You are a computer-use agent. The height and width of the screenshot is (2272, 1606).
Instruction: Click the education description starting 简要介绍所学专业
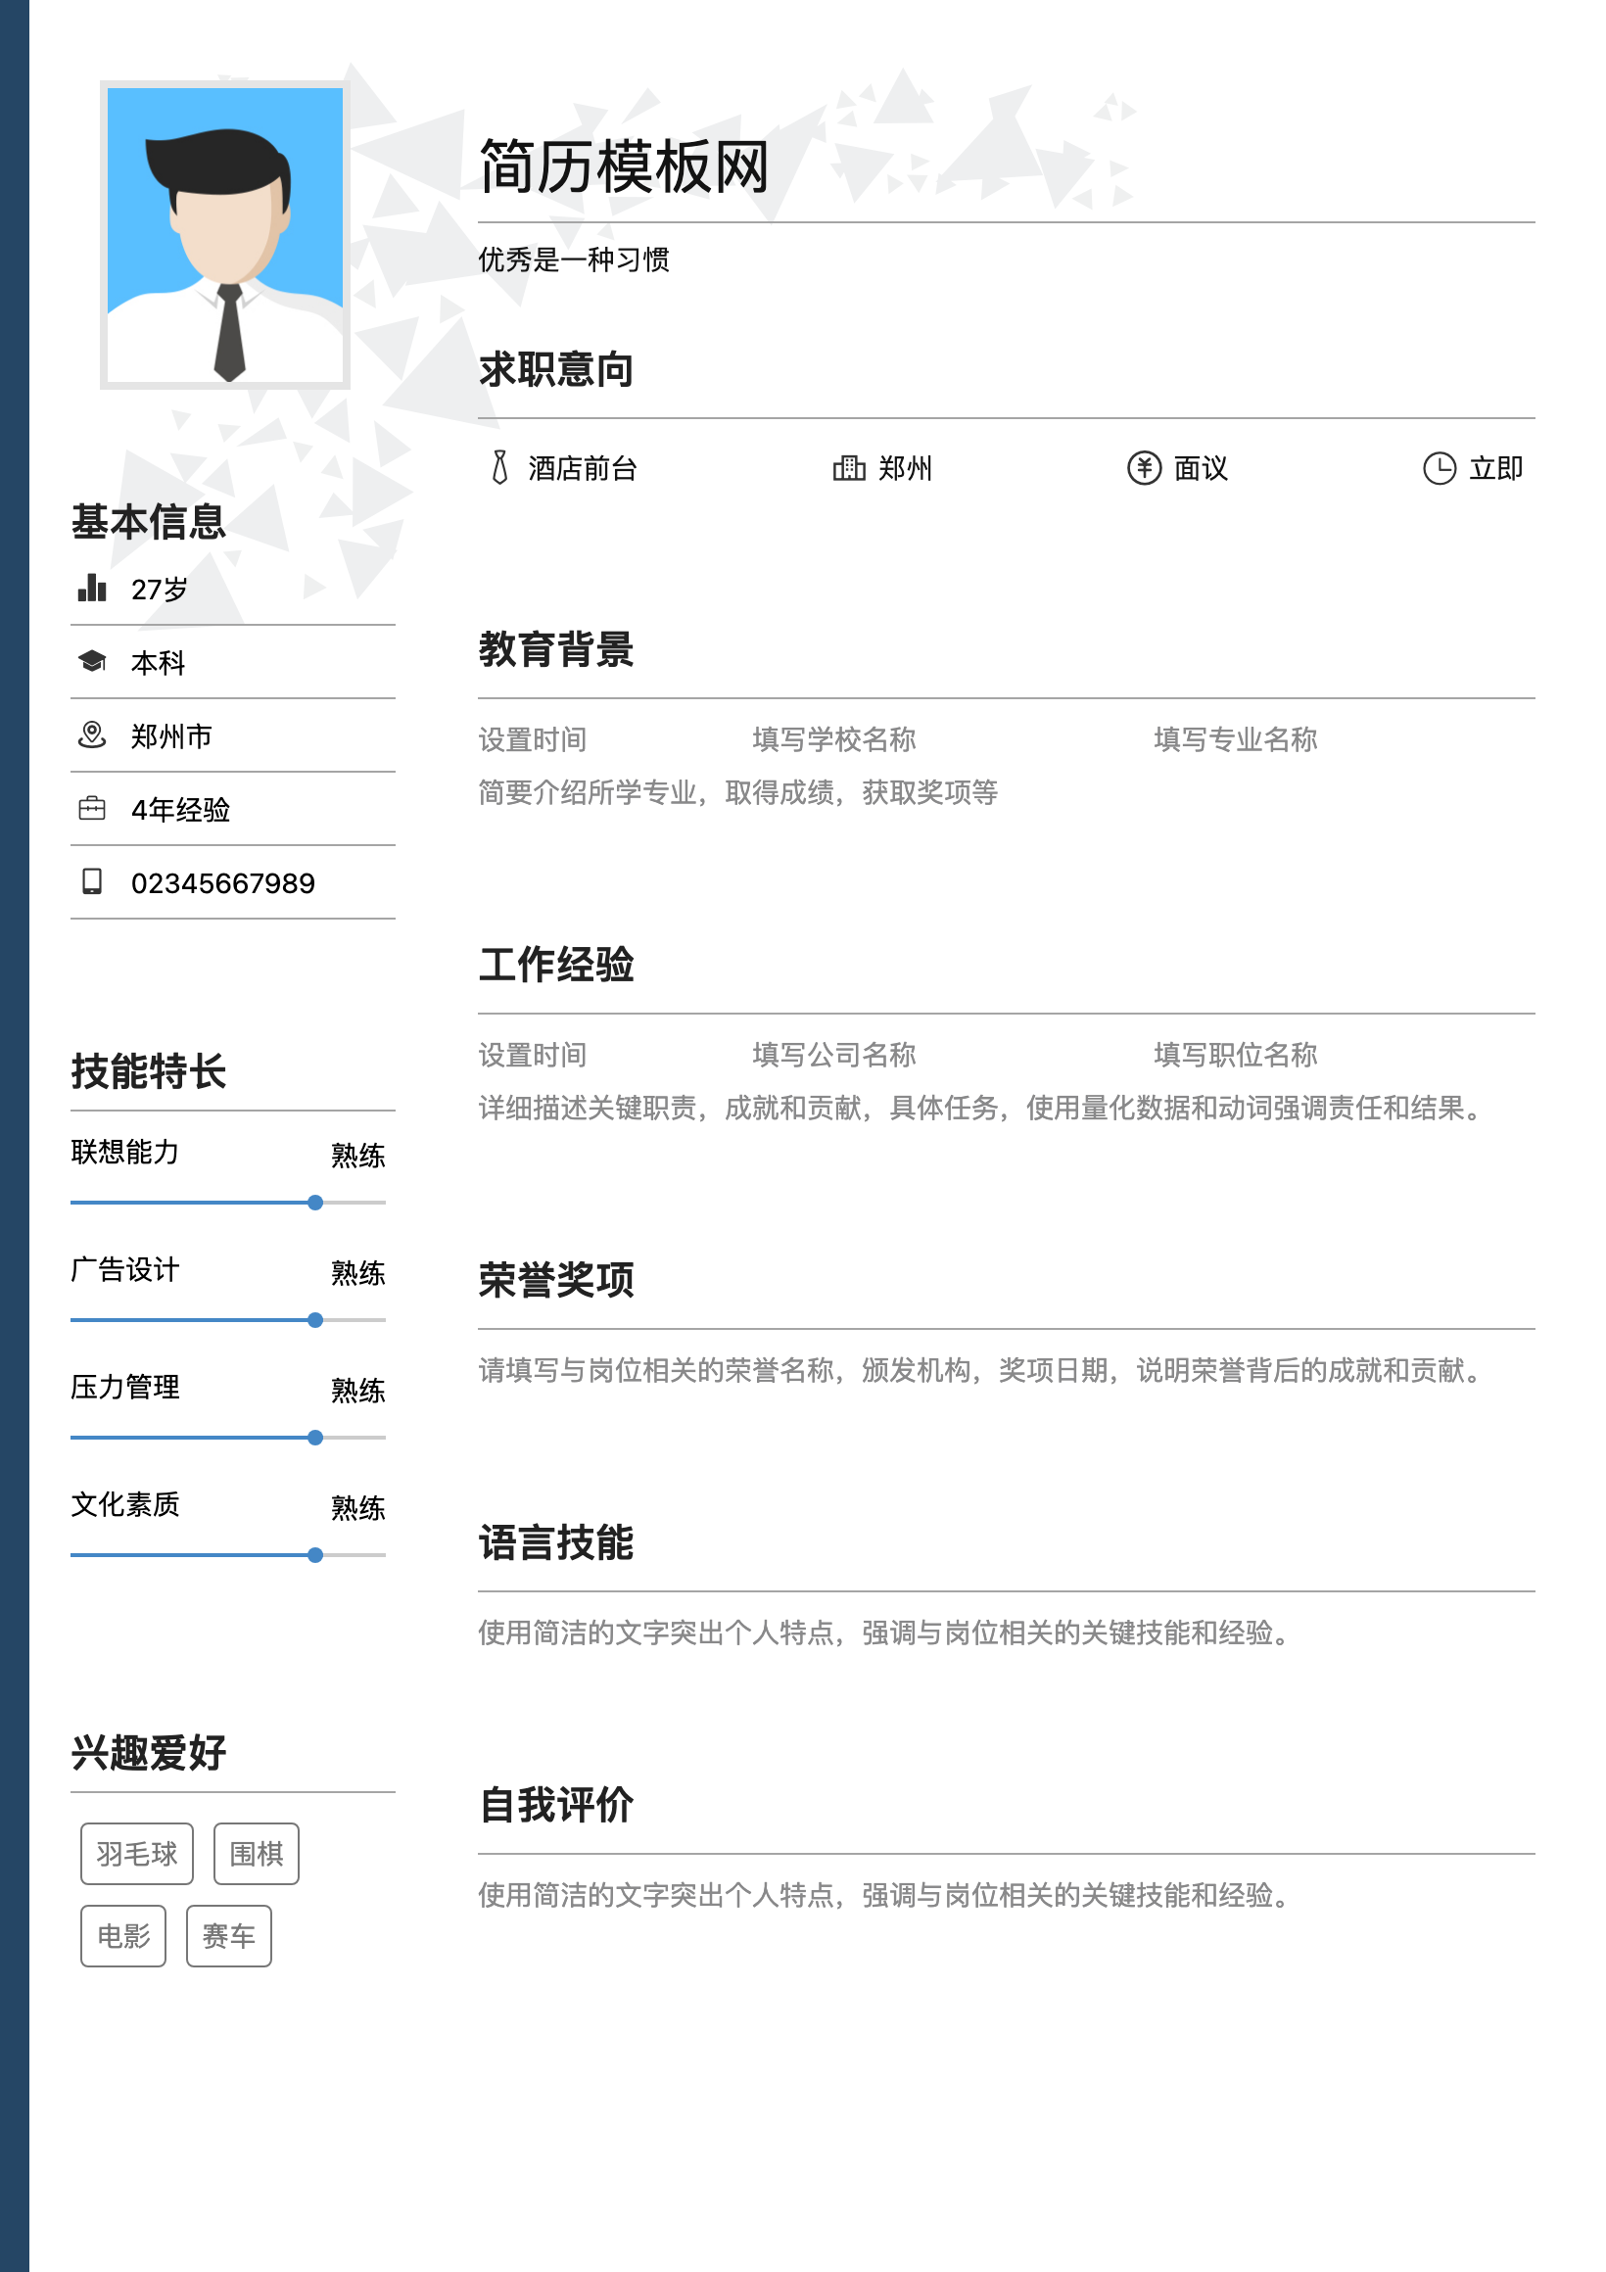coord(738,792)
